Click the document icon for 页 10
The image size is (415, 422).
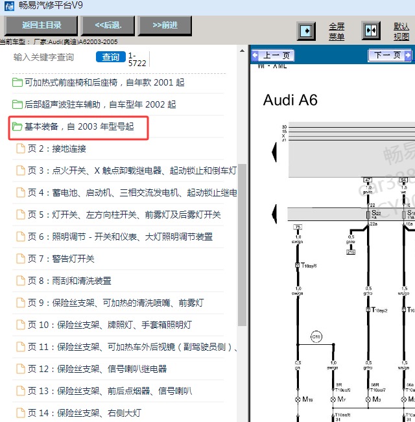tap(21, 325)
